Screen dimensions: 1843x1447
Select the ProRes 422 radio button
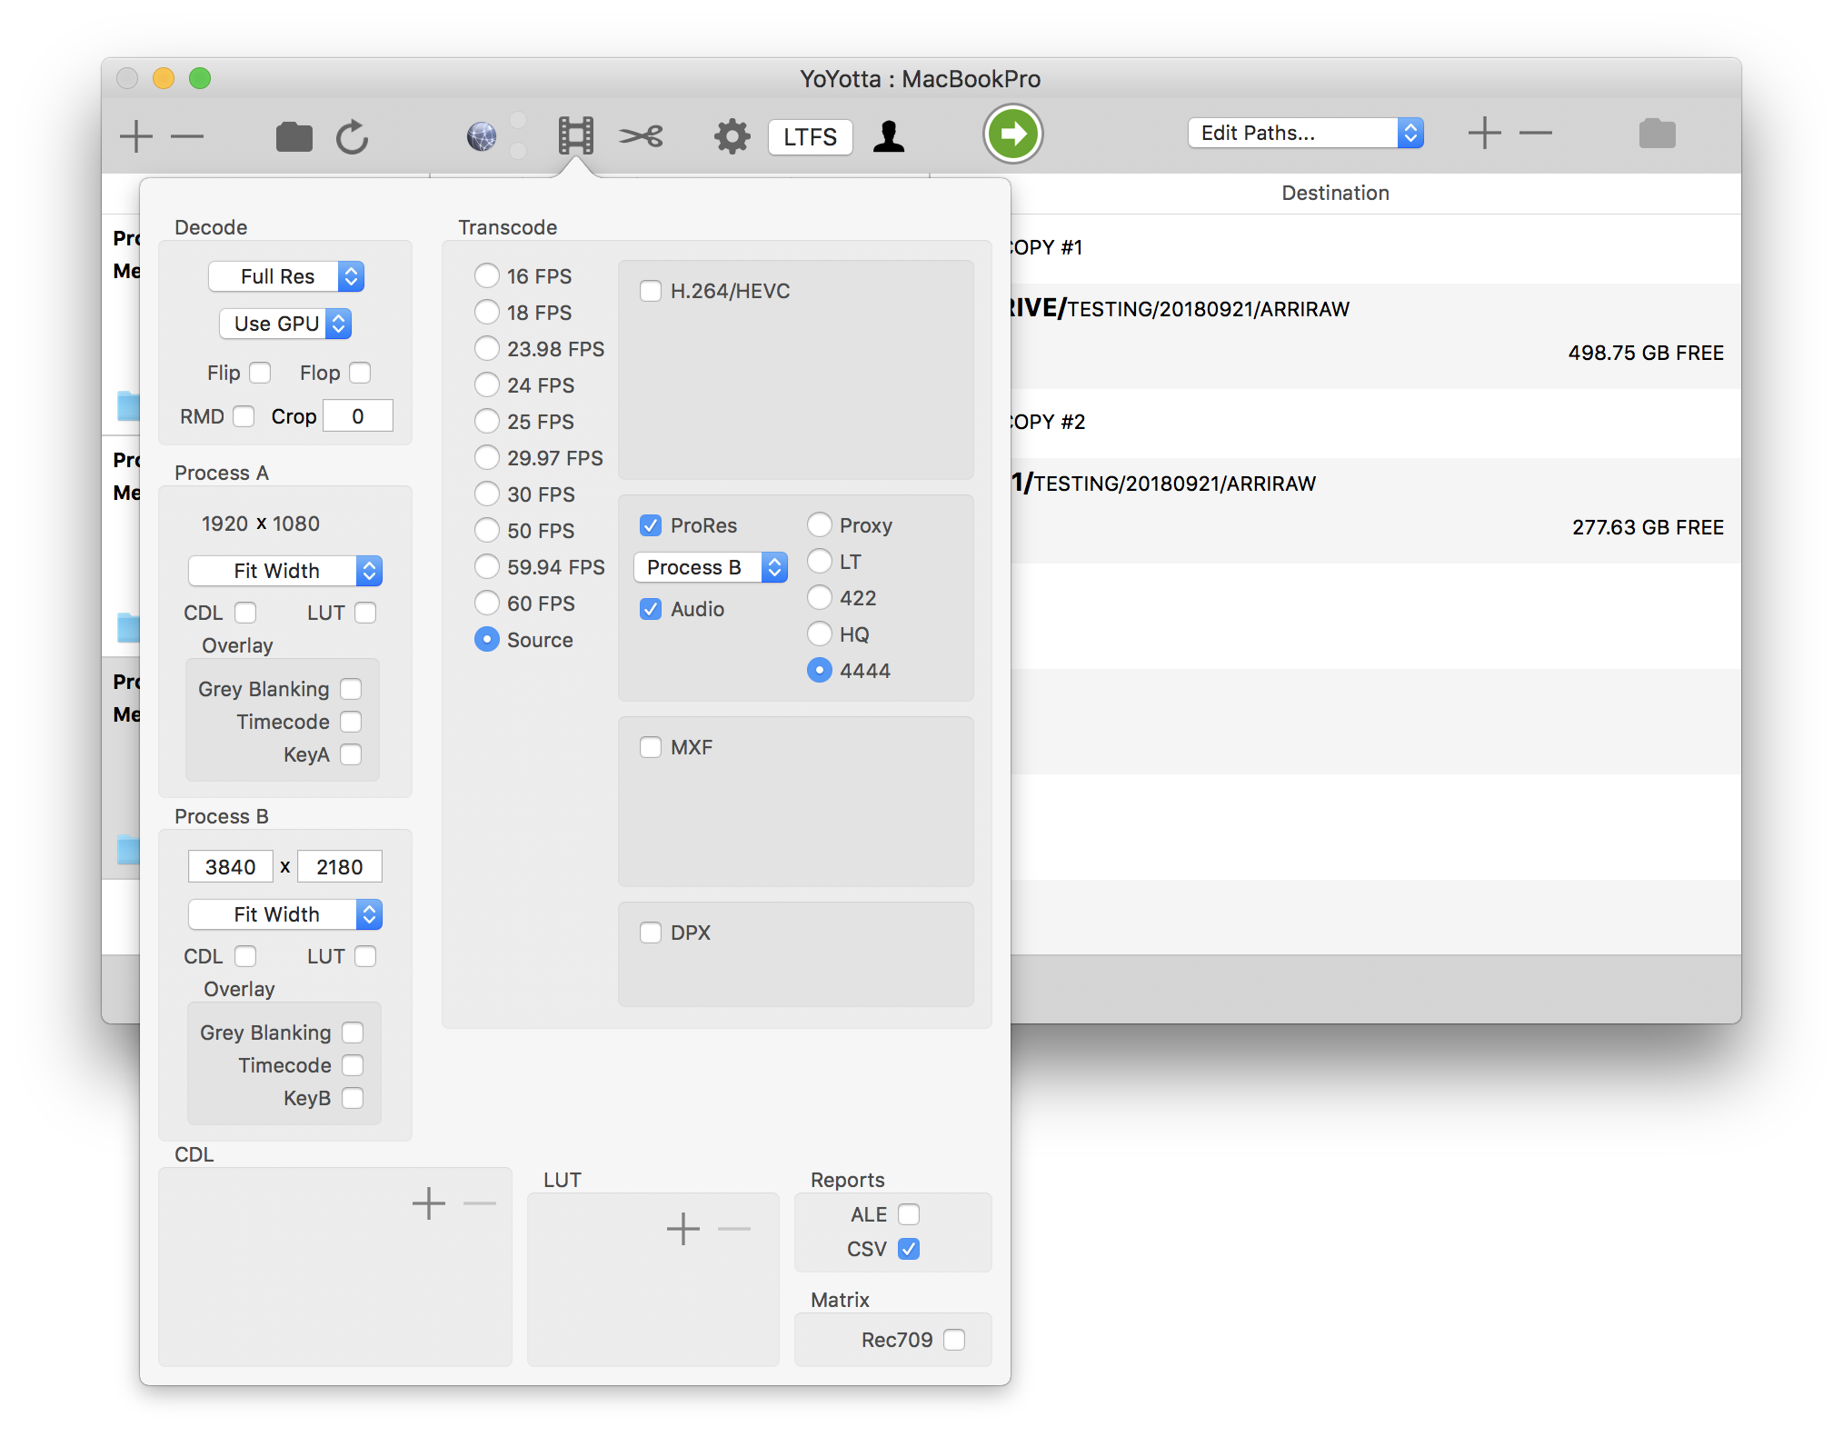tap(820, 598)
